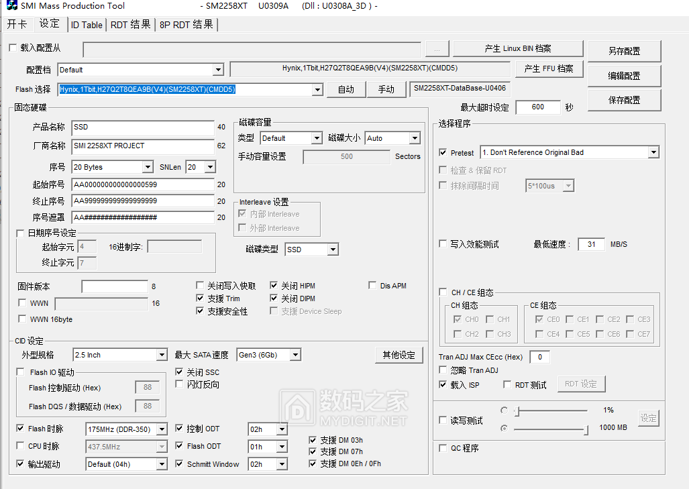The height and width of the screenshot is (489, 689).
Task: Open the 磁碟容量 类型 dropdown
Action: coord(317,138)
